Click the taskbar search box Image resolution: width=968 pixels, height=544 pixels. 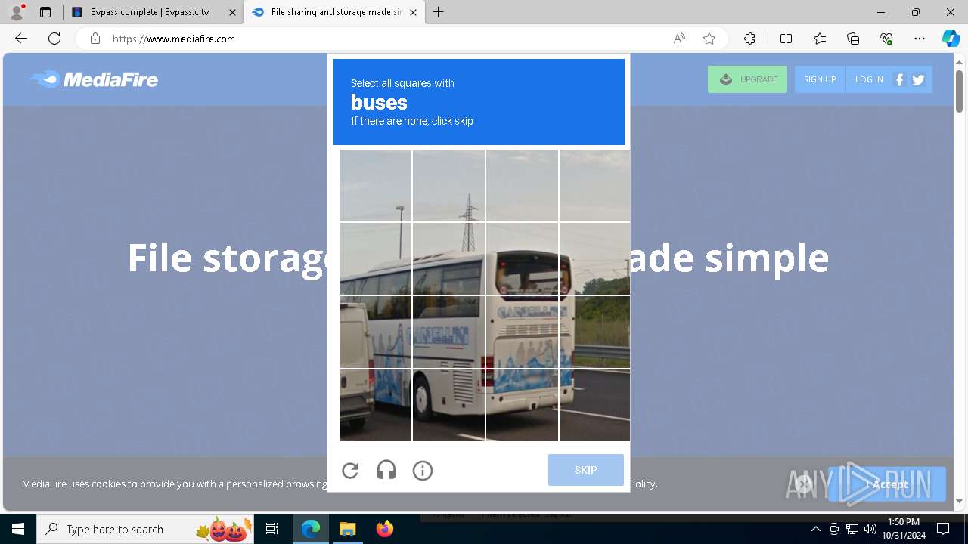click(x=145, y=530)
